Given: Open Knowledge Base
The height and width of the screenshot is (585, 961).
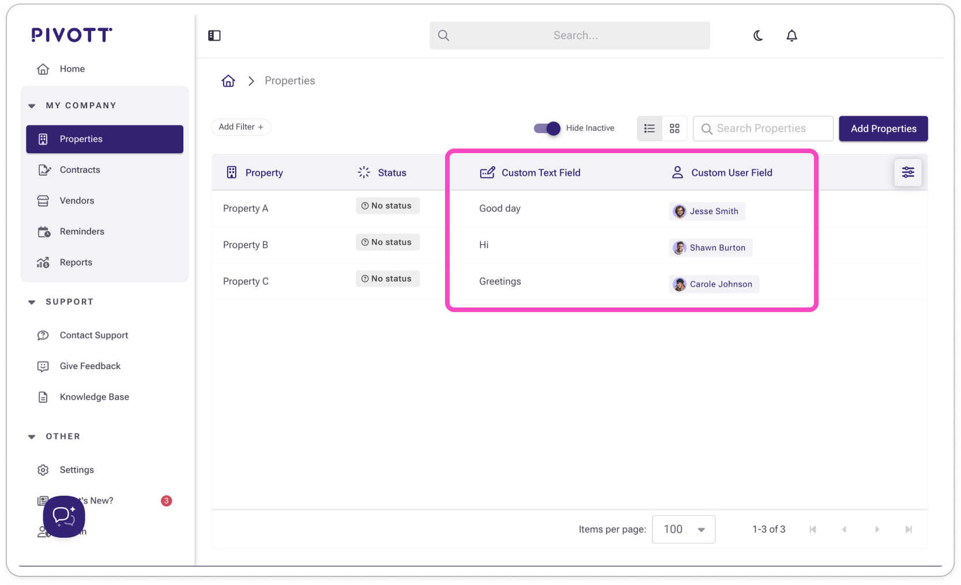Looking at the screenshot, I should click(x=105, y=397).
